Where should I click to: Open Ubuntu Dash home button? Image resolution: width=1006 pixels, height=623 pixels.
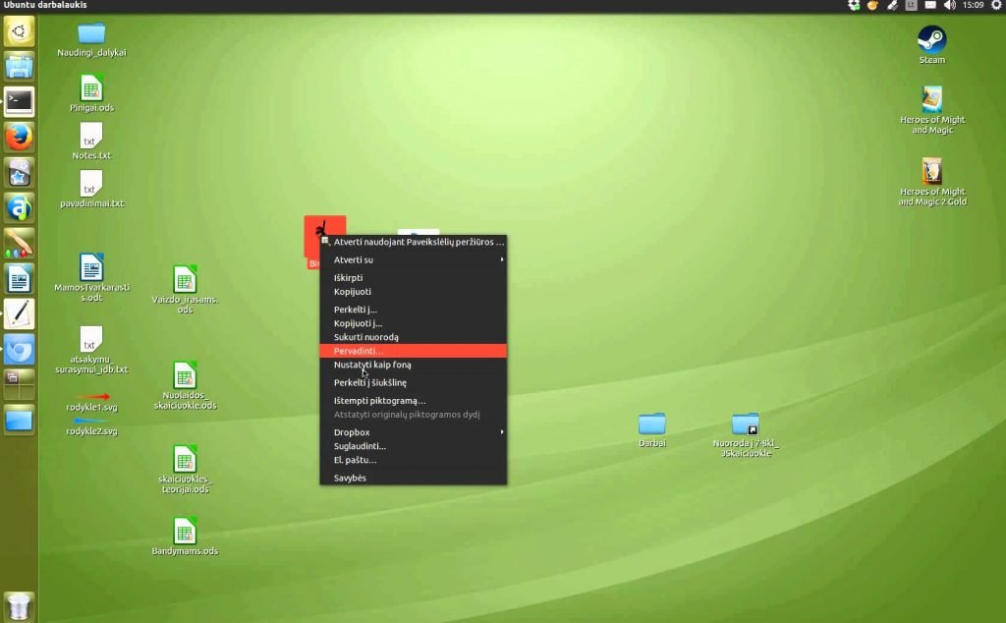click(20, 31)
